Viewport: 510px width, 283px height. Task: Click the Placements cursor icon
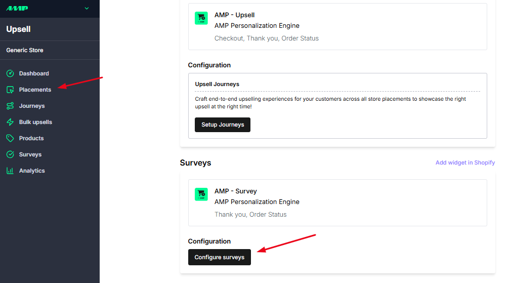(10, 90)
